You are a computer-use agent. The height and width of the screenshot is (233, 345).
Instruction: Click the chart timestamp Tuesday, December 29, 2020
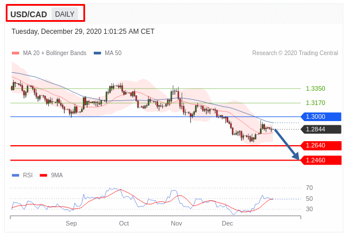click(83, 32)
